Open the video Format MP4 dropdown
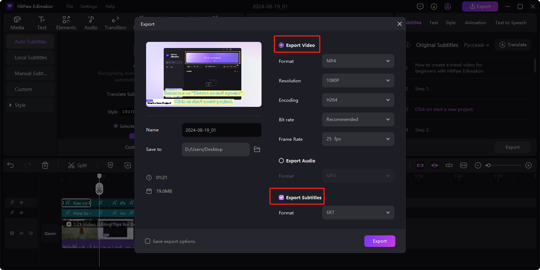The width and height of the screenshot is (540, 270). pyautogui.click(x=358, y=61)
